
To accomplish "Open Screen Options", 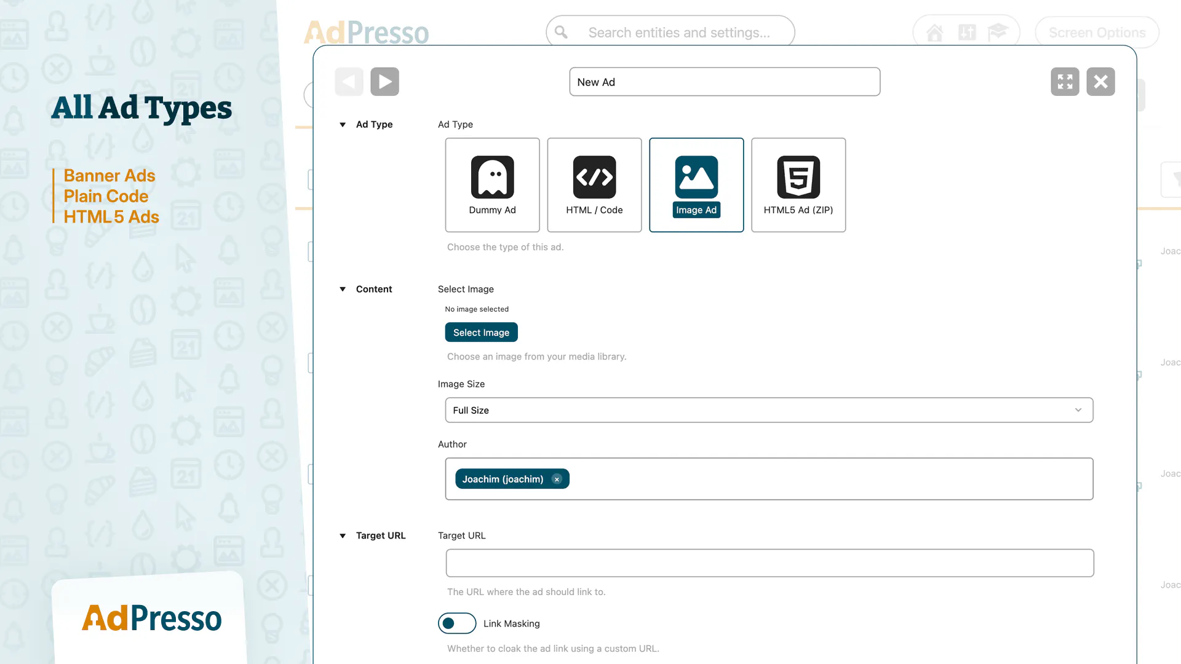I will coord(1097,33).
